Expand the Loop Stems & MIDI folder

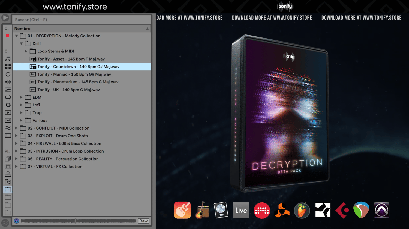point(26,51)
